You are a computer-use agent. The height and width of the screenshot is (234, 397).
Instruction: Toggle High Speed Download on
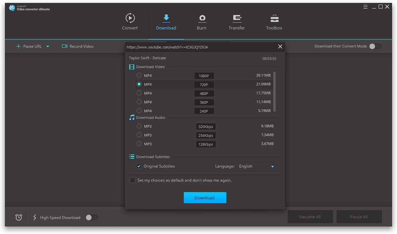click(91, 218)
